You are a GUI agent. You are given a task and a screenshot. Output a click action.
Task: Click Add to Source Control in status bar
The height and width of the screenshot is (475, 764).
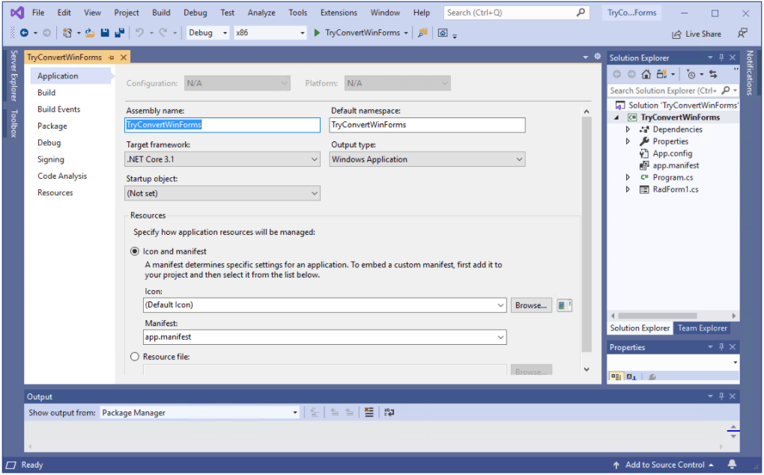tap(664, 464)
